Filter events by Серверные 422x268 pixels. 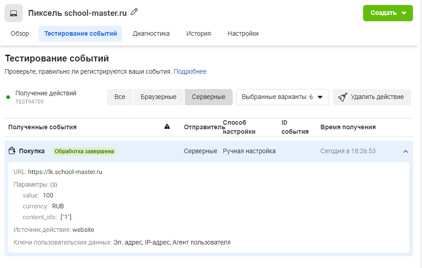click(209, 97)
